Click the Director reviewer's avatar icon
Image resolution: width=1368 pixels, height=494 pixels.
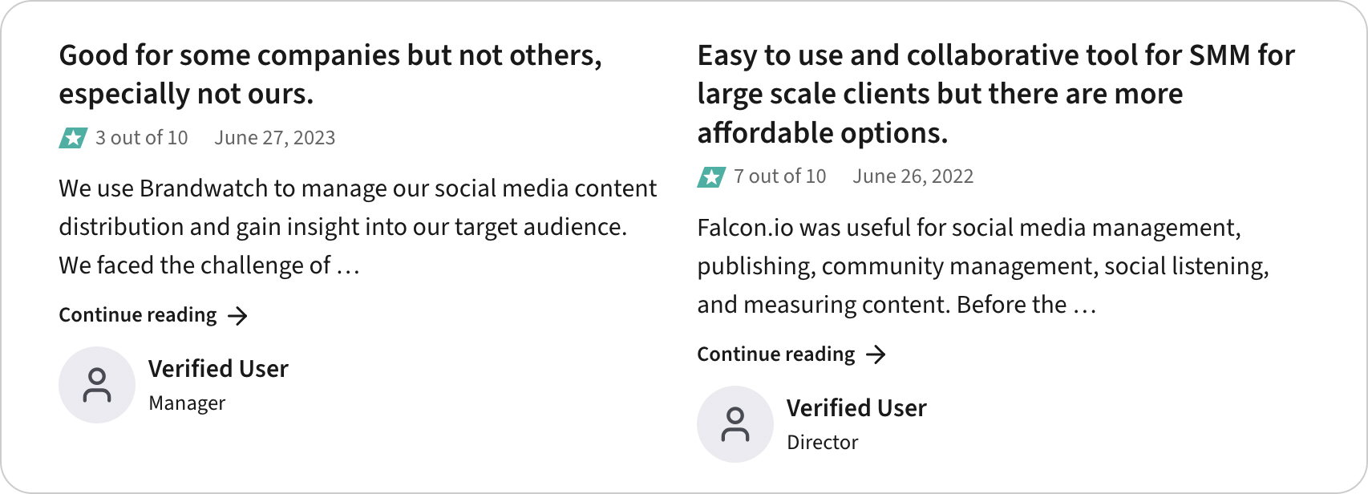tap(735, 424)
